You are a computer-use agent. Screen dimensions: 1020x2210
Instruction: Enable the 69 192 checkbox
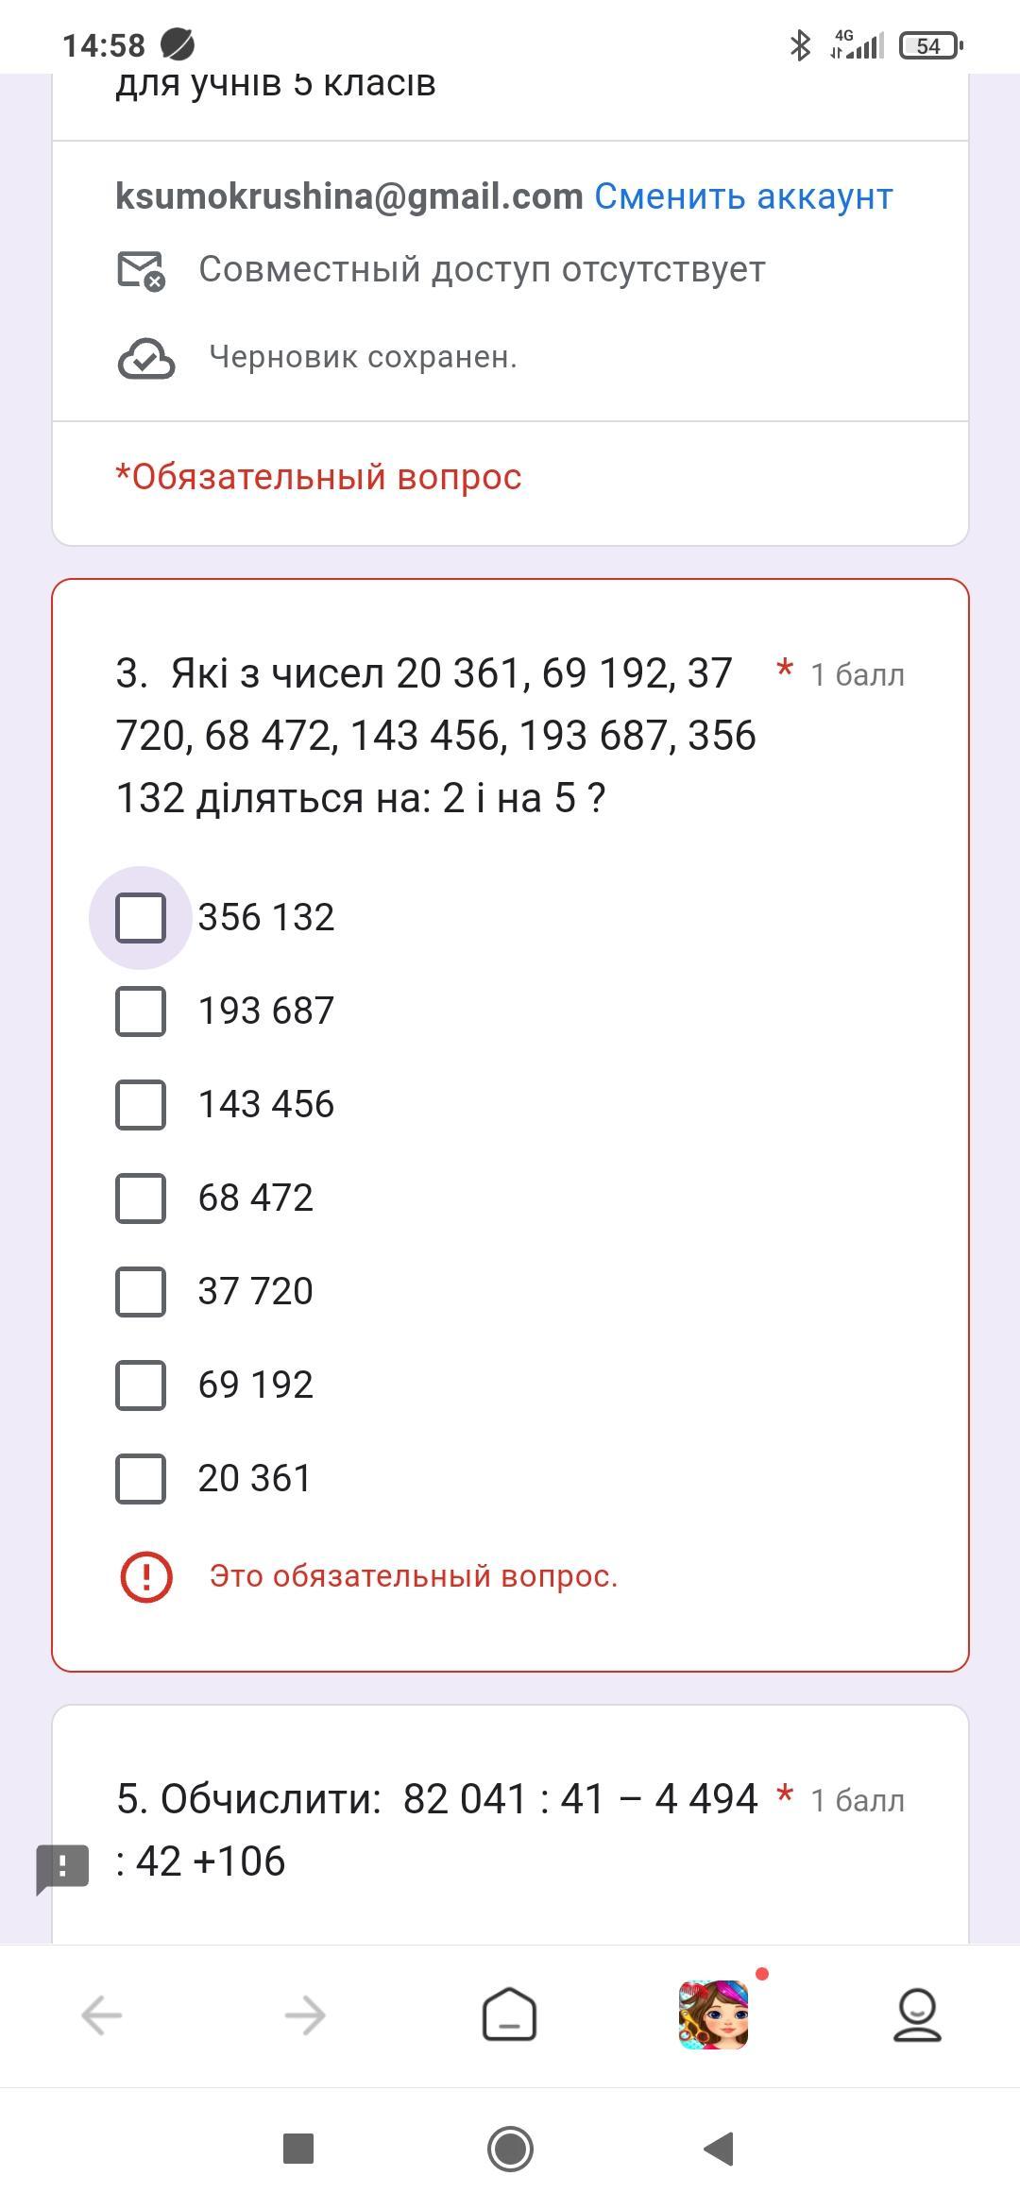(x=141, y=1385)
